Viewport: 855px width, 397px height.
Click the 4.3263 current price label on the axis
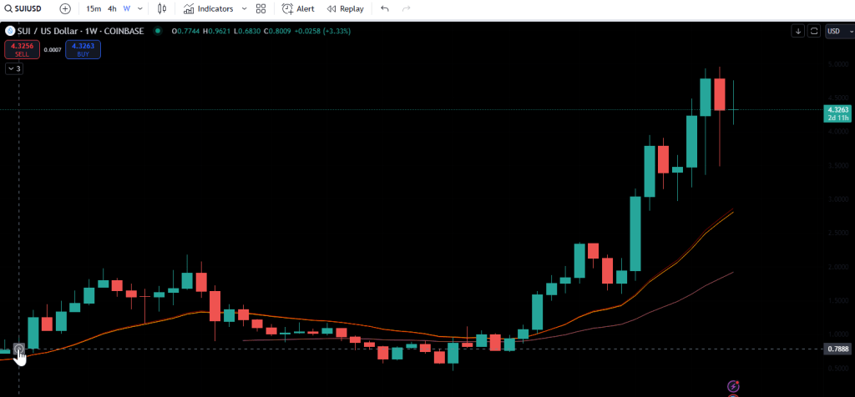tap(838, 109)
